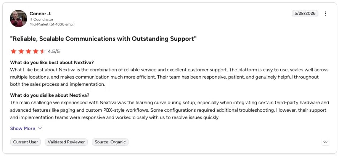Click the Show More link
Viewport: 339px width, 156px height.
pyautogui.click(x=23, y=128)
